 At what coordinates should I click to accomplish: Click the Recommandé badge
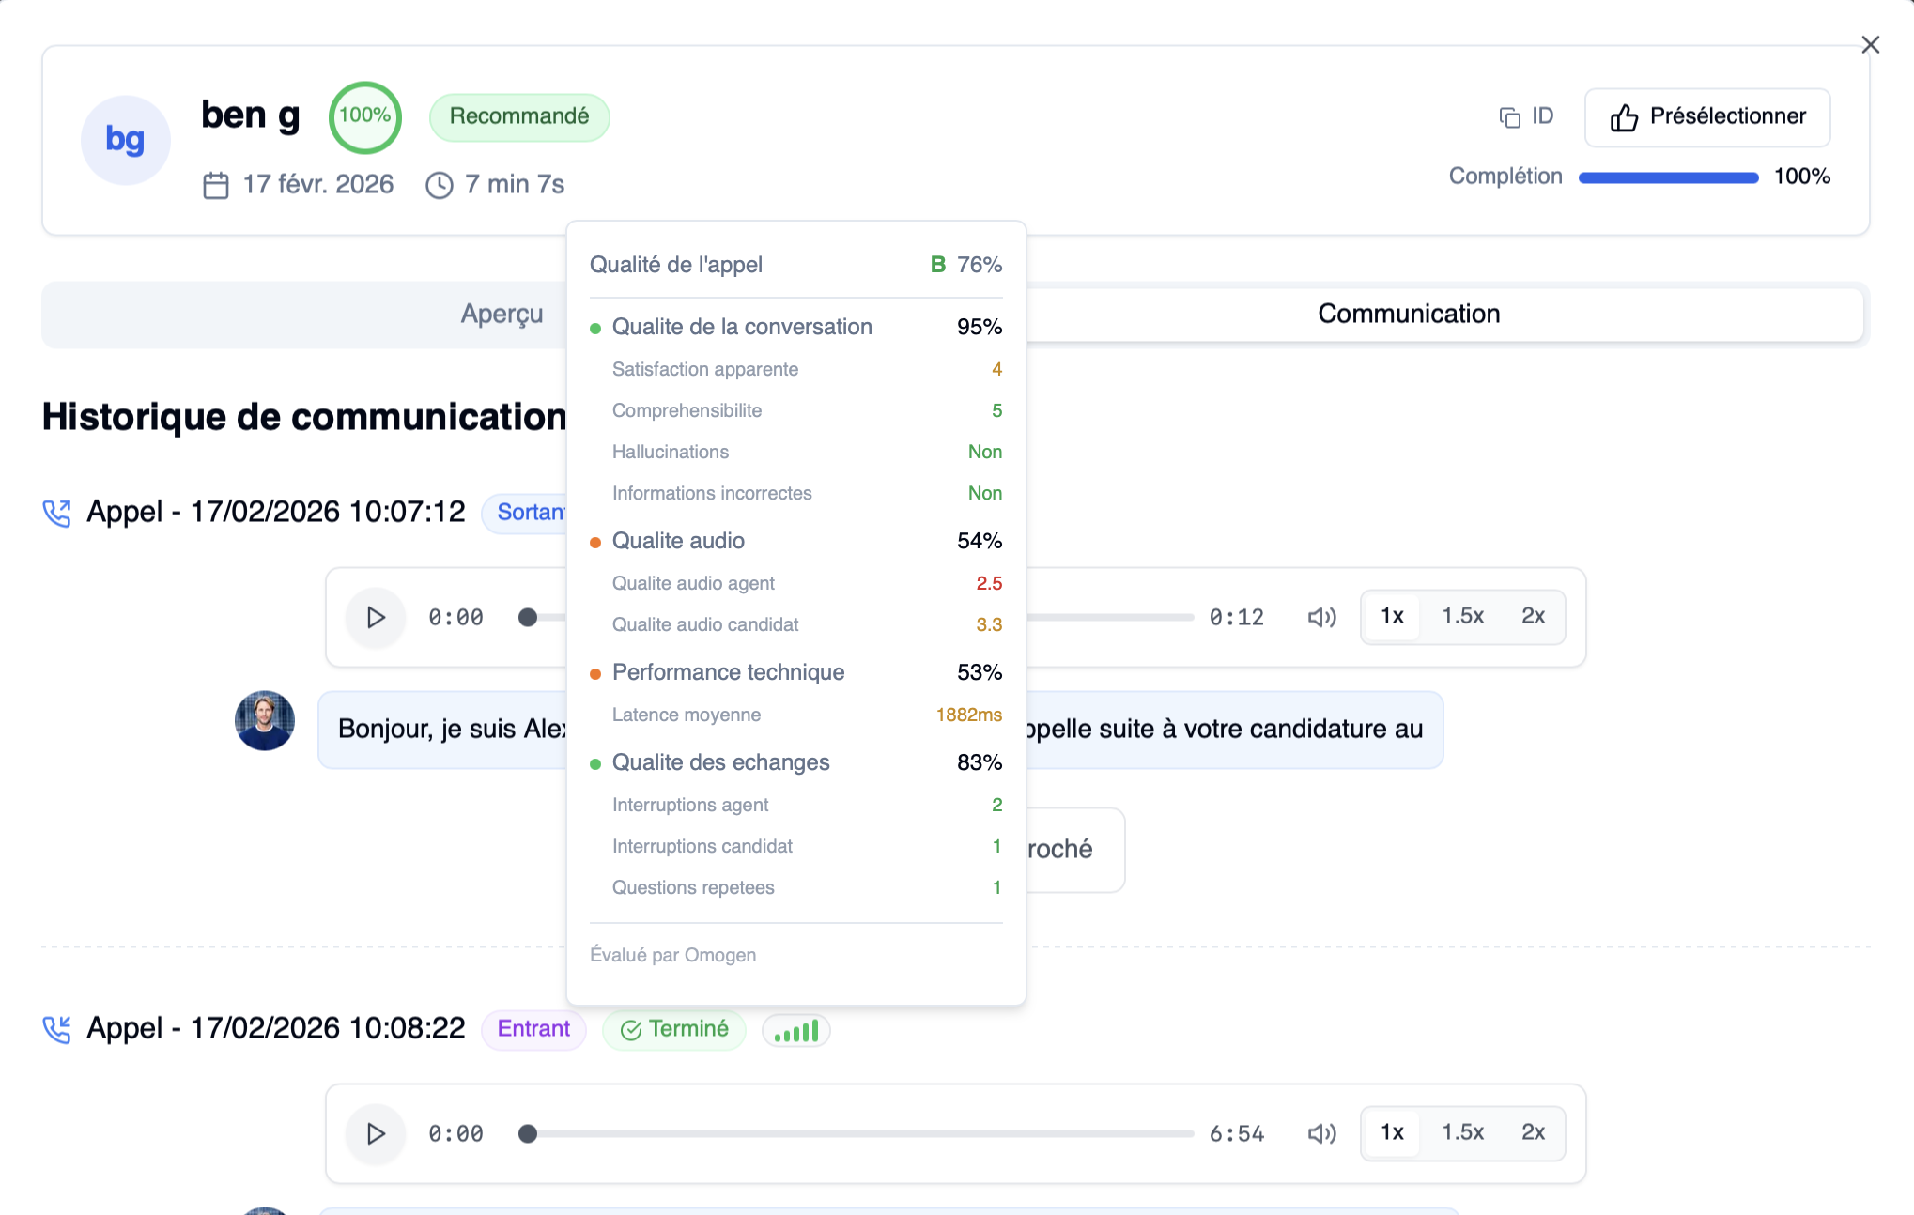tap(519, 116)
